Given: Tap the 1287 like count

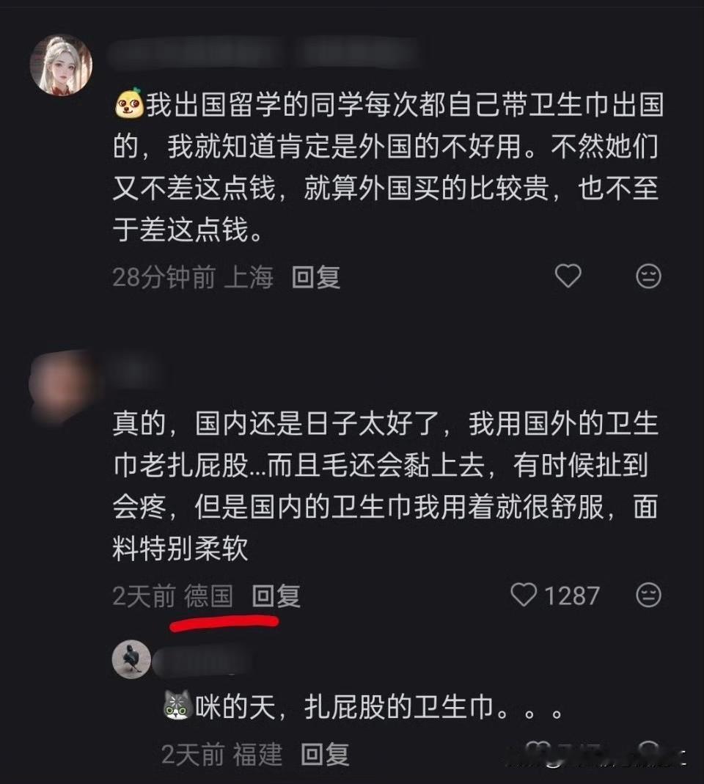Looking at the screenshot, I should (x=571, y=596).
